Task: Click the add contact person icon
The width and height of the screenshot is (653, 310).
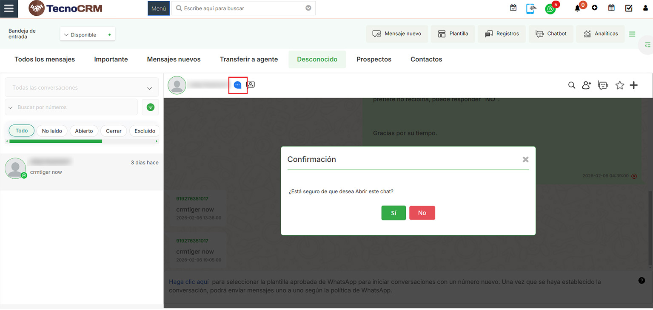Action: pos(587,85)
